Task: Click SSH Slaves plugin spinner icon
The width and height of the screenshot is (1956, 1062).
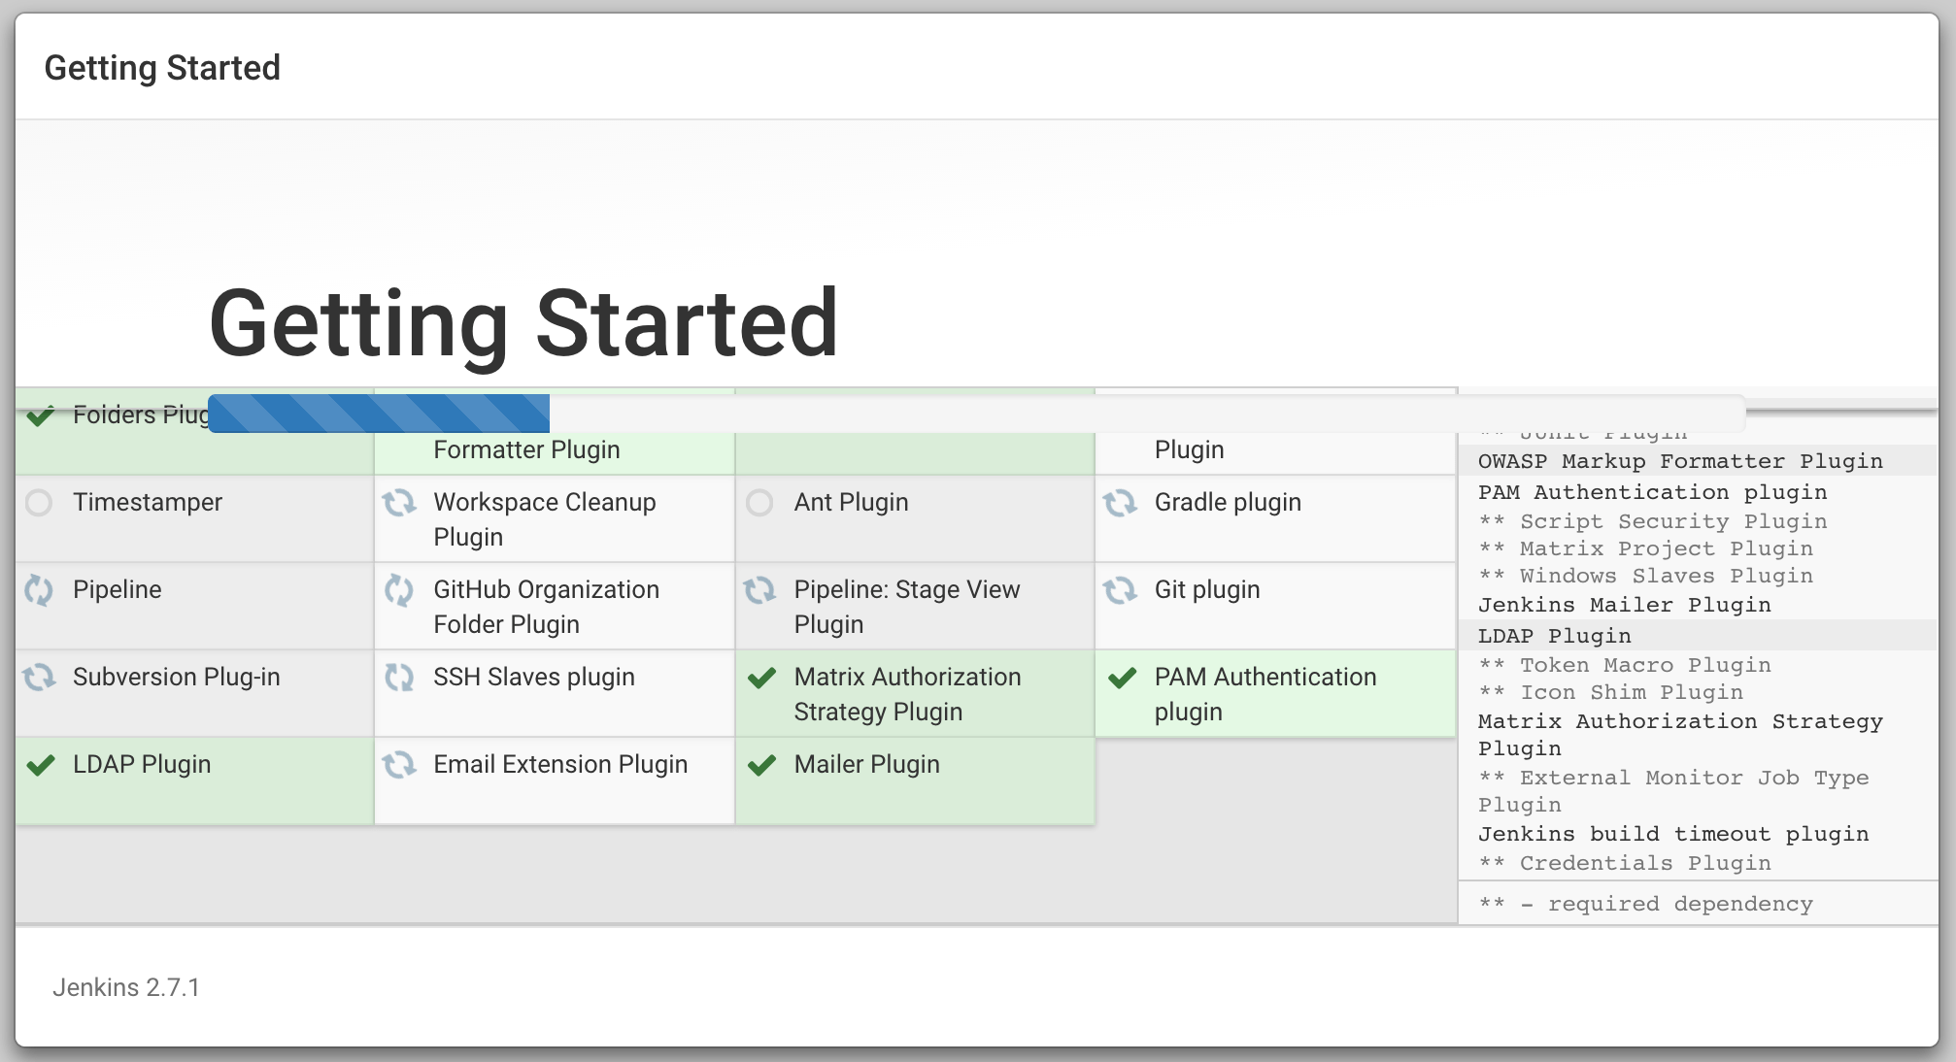Action: [x=399, y=678]
